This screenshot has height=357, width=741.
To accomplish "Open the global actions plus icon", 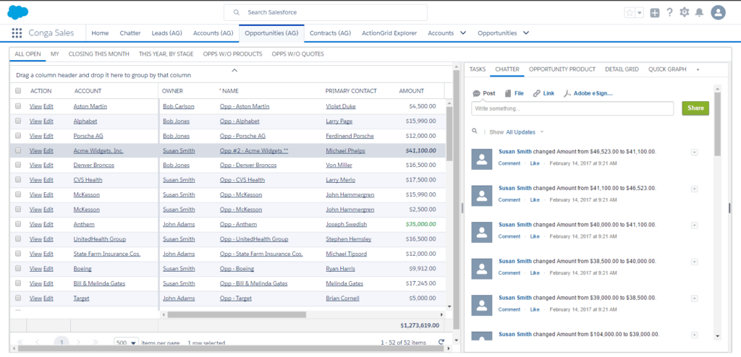I will tap(654, 13).
